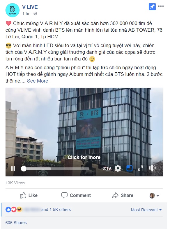The image size is (170, 229).
Task: Open the V LIVE page name link
Action: tap(30, 7)
